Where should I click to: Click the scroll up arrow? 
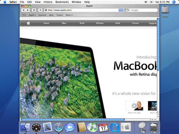pyautogui.click(x=158, y=114)
